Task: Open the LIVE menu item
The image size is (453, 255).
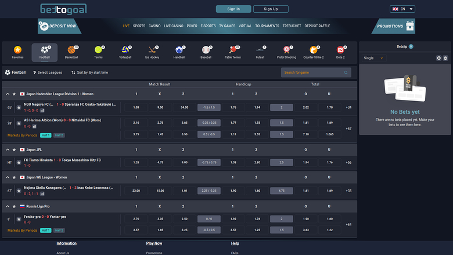Action: click(126, 26)
